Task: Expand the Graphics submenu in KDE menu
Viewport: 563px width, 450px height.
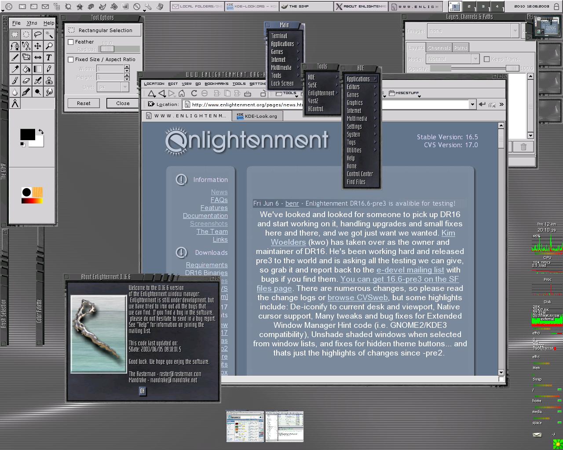Action: [x=361, y=103]
